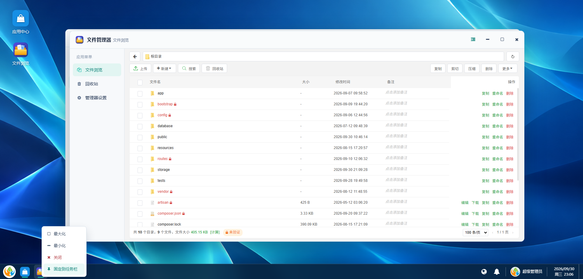Open the 文件浏览 desktop shortcut icon
Viewport: 583px width, 279px height.
(x=21, y=50)
